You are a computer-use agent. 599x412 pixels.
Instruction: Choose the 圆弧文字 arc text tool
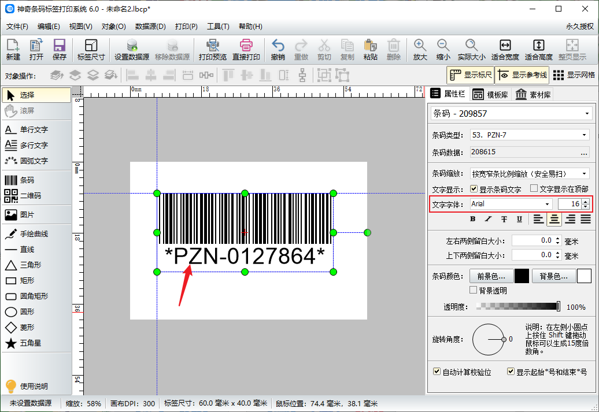(x=36, y=161)
